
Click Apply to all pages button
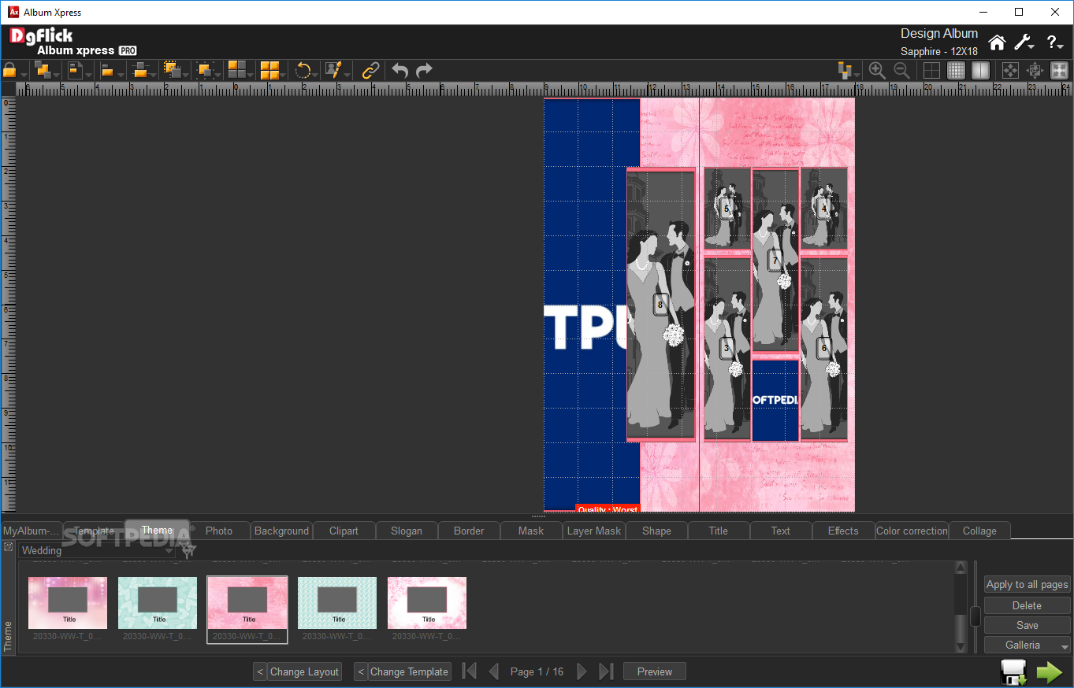[x=1028, y=584]
